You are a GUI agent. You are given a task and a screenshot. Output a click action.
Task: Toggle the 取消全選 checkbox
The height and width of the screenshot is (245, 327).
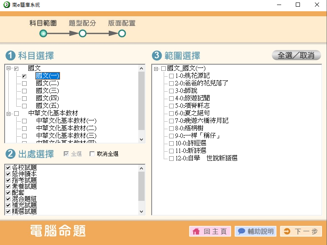[x=92, y=154]
